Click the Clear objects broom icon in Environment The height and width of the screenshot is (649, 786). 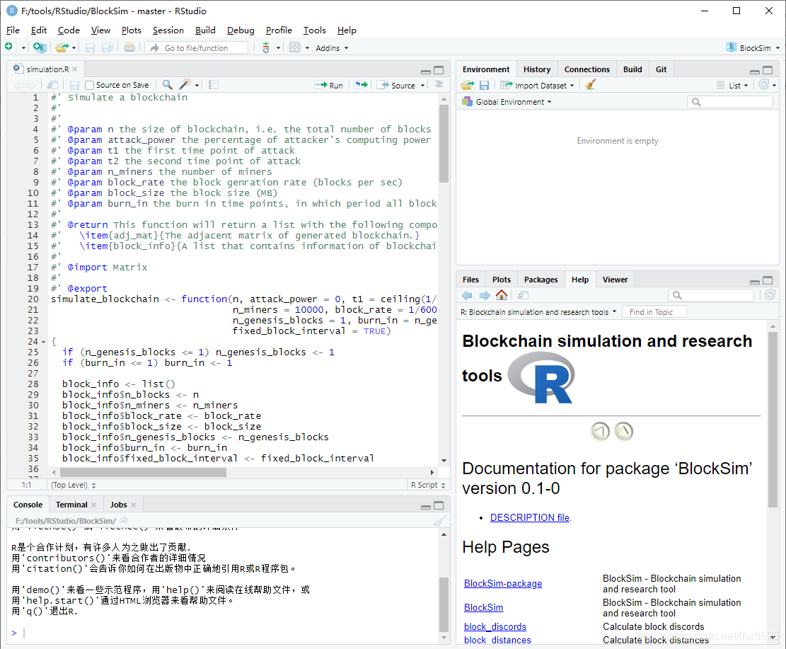[591, 85]
